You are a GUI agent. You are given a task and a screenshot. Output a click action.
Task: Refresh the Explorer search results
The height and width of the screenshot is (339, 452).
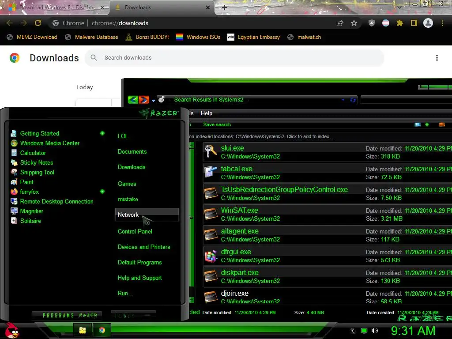click(353, 100)
